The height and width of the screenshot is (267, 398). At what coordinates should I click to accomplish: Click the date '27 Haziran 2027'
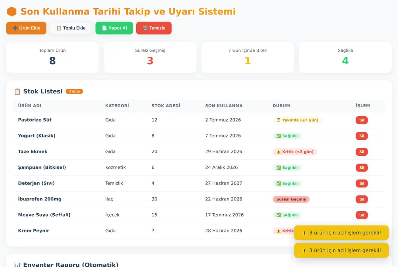224,183
